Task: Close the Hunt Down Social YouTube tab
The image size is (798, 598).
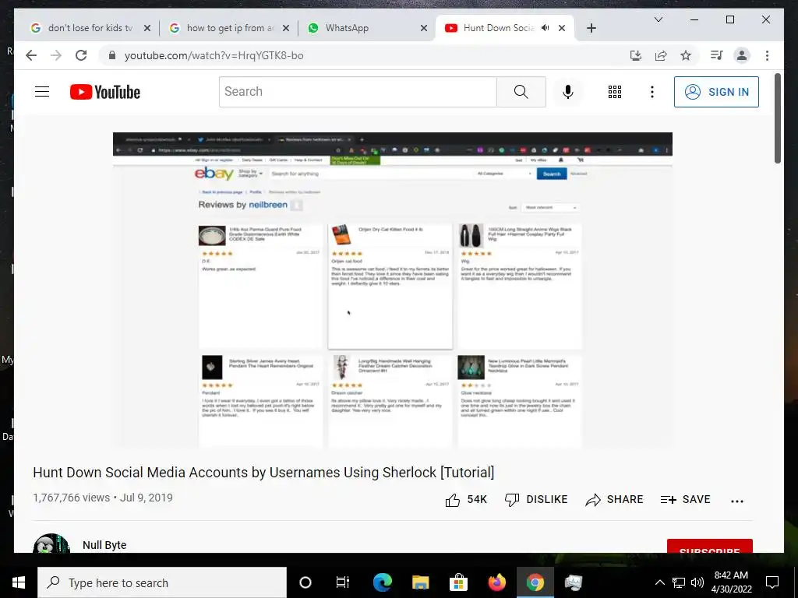Action: 562,28
